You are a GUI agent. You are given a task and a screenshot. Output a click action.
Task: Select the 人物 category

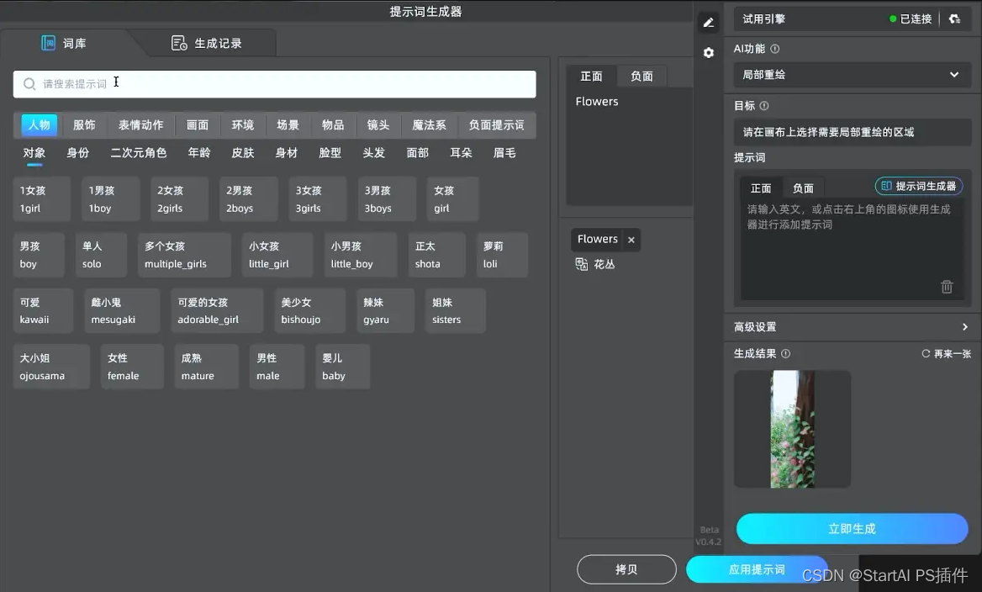pos(39,125)
